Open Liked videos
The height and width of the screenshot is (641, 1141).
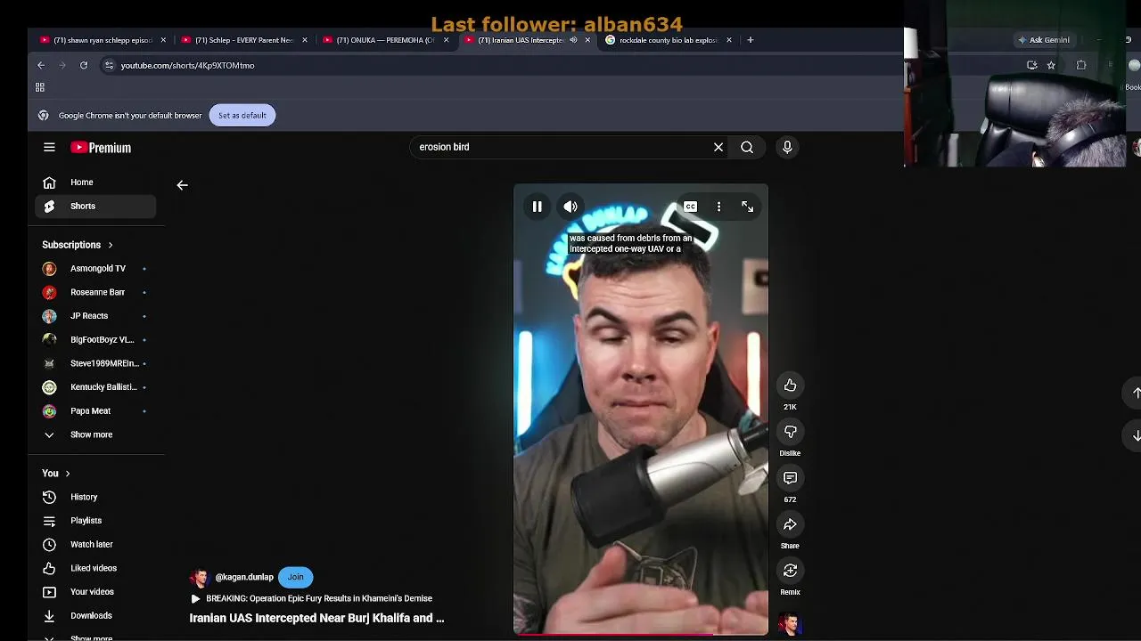(x=96, y=568)
